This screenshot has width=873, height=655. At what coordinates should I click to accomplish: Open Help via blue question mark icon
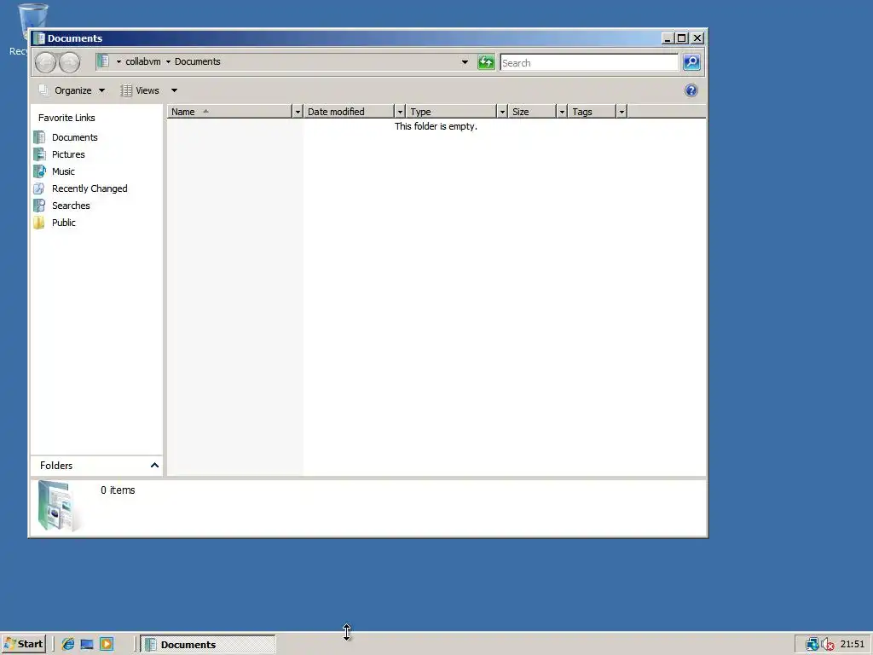[691, 90]
